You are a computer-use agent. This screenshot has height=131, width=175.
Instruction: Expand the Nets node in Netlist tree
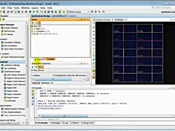click(x=32, y=29)
